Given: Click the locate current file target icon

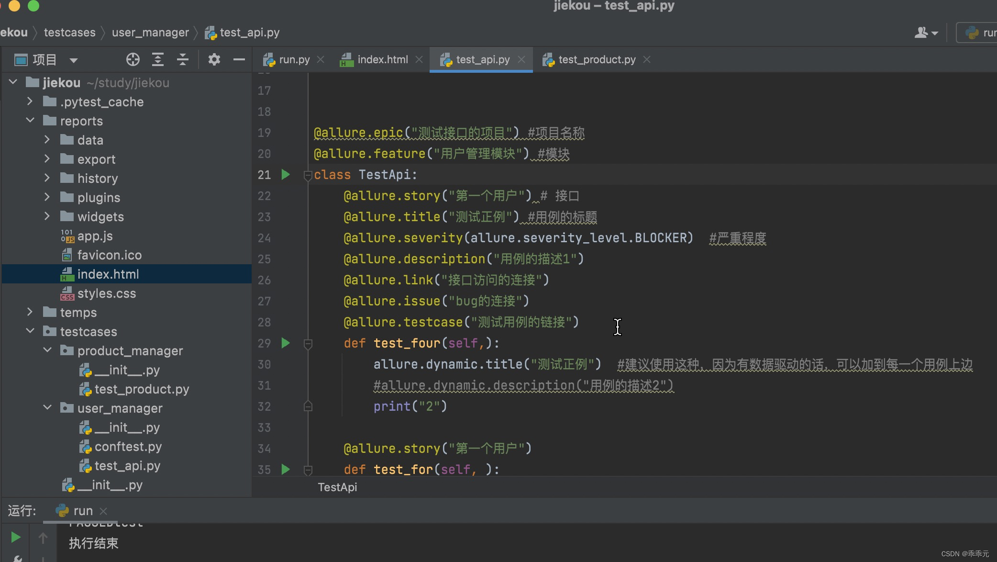Looking at the screenshot, I should pyautogui.click(x=133, y=60).
